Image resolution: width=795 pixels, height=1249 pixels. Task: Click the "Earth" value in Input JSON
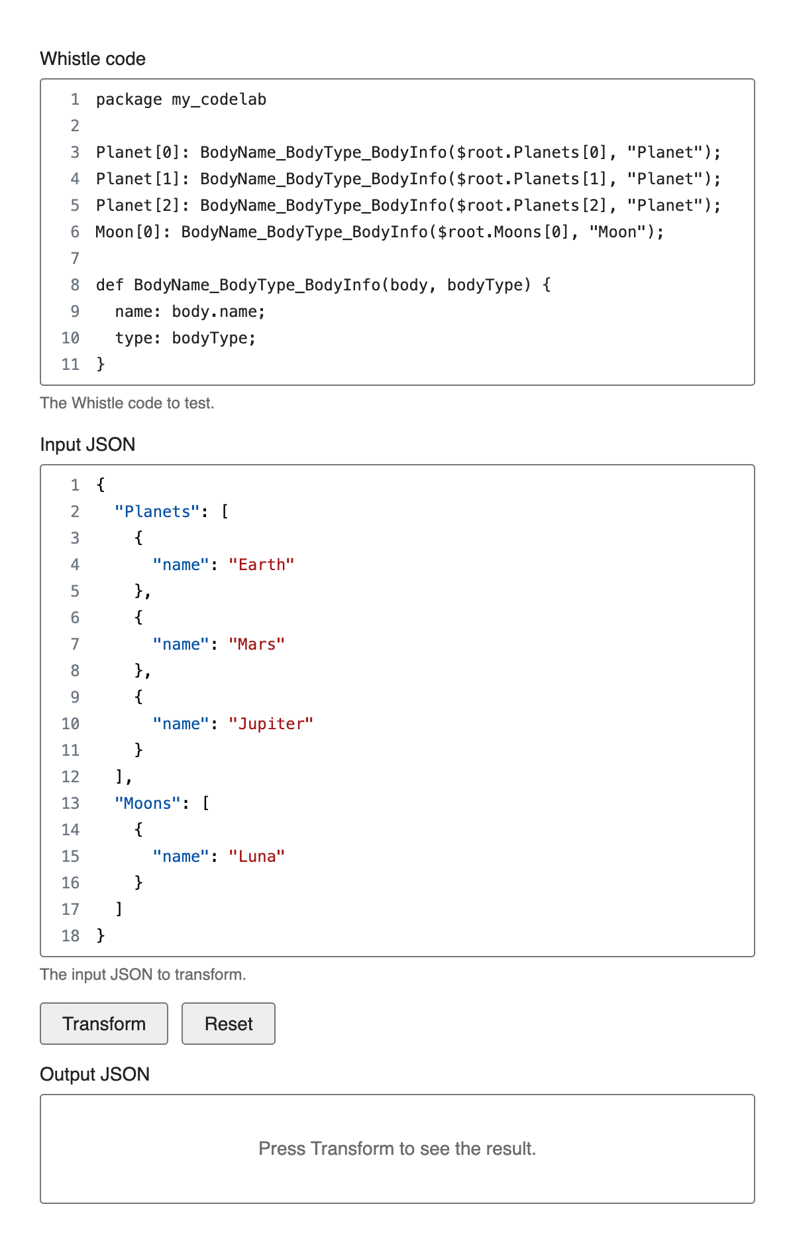pyautogui.click(x=262, y=565)
